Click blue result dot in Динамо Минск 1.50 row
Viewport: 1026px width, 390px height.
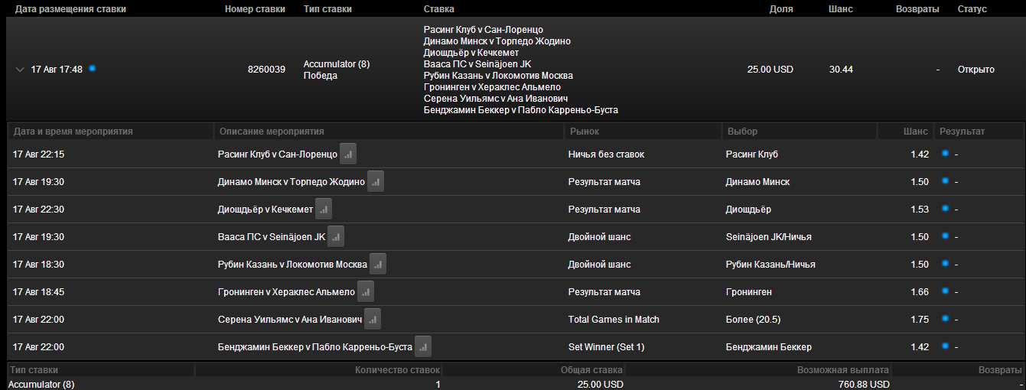946,181
